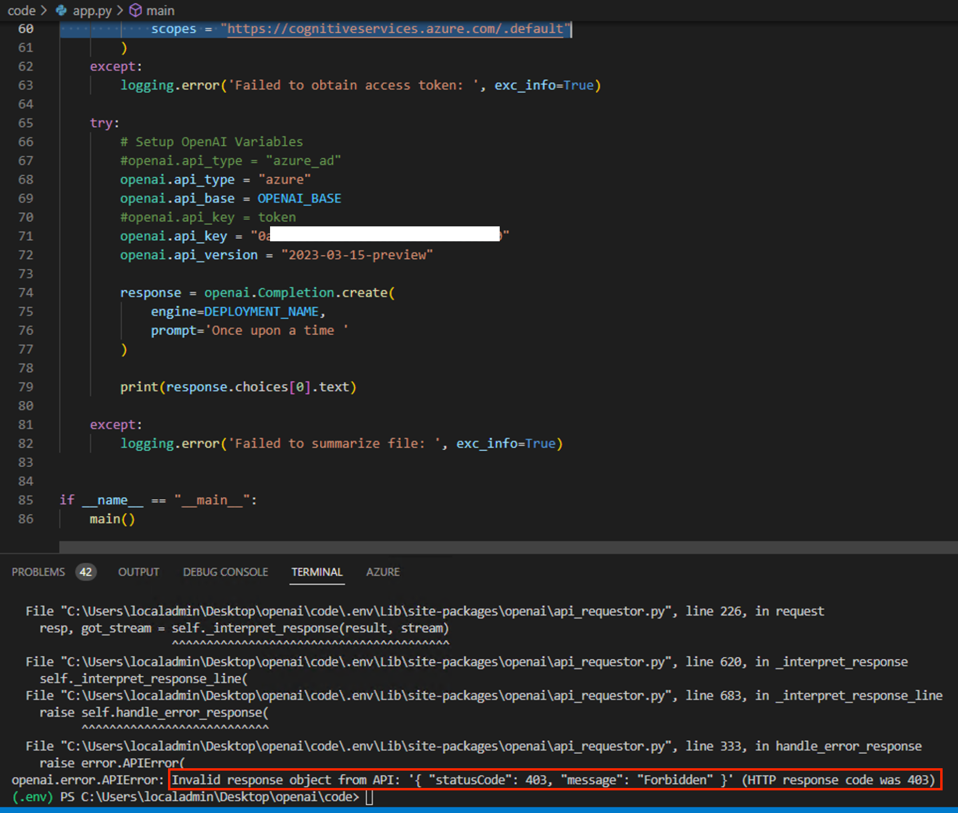Viewport: 958px width, 813px height.
Task: Click the Python file icon in breadcrumb
Action: coord(61,10)
